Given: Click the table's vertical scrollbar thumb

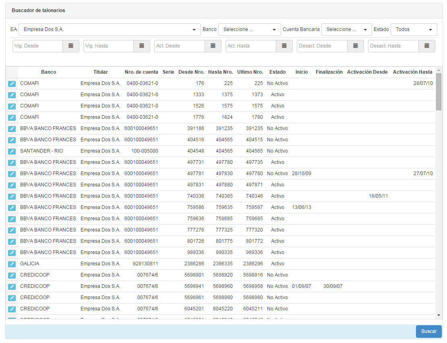Looking at the screenshot, I should point(439,92).
